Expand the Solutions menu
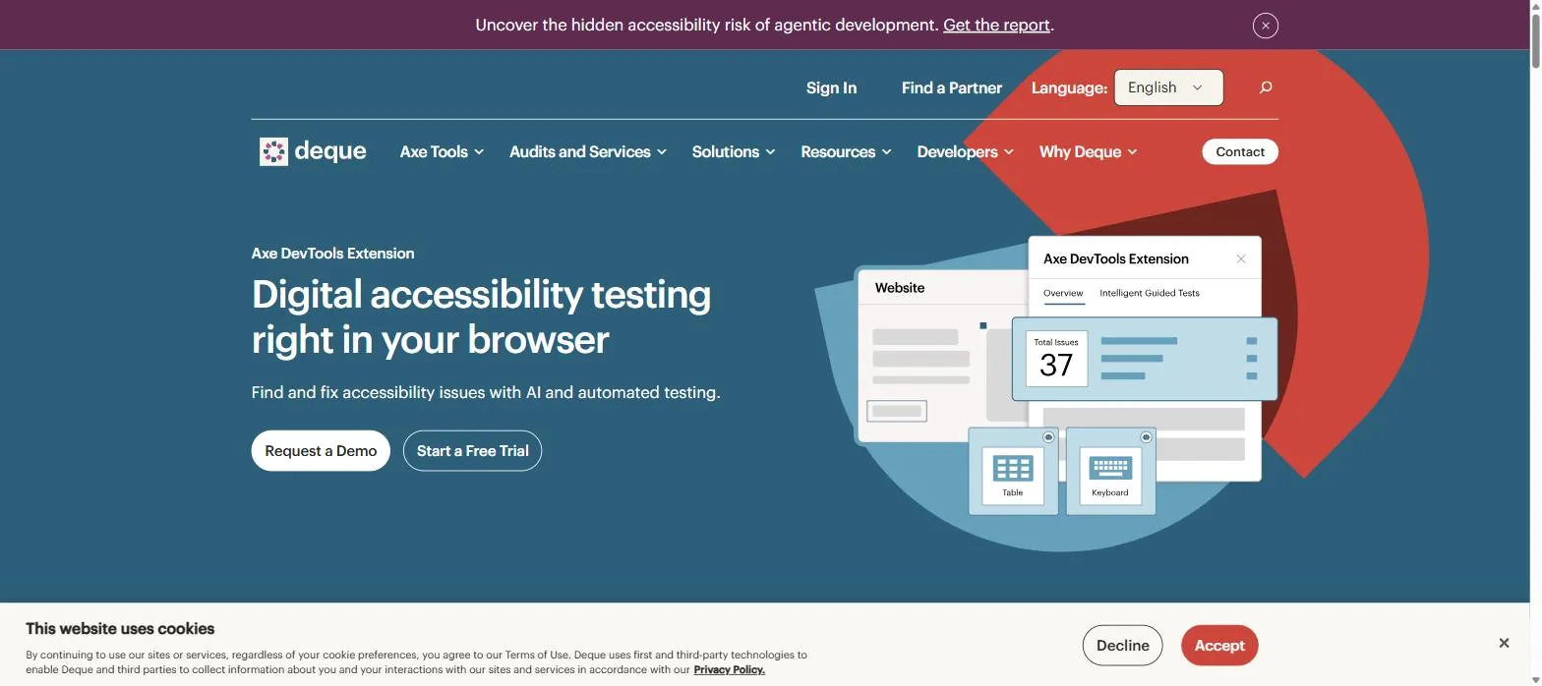The image size is (1542, 686). pyautogui.click(x=734, y=151)
